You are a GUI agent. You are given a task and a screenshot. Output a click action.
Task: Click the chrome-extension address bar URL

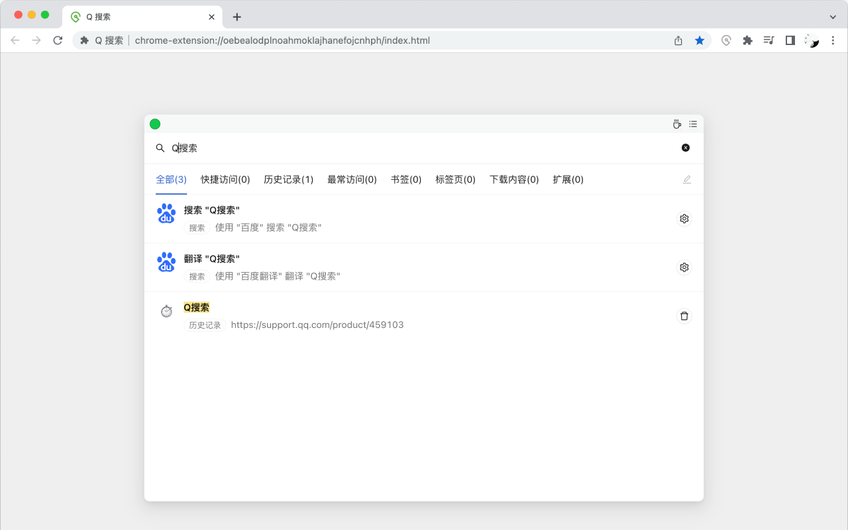282,40
